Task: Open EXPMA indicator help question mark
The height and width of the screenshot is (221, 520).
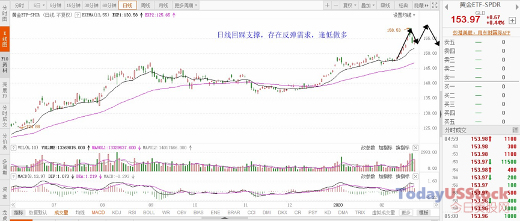Action: click(x=78, y=15)
